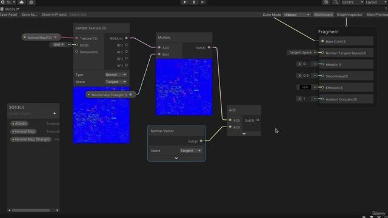Viewport: 388px width, 218px height.
Task: Click the Normal (Tangent Space) port in Fragment
Action: [x=323, y=53]
